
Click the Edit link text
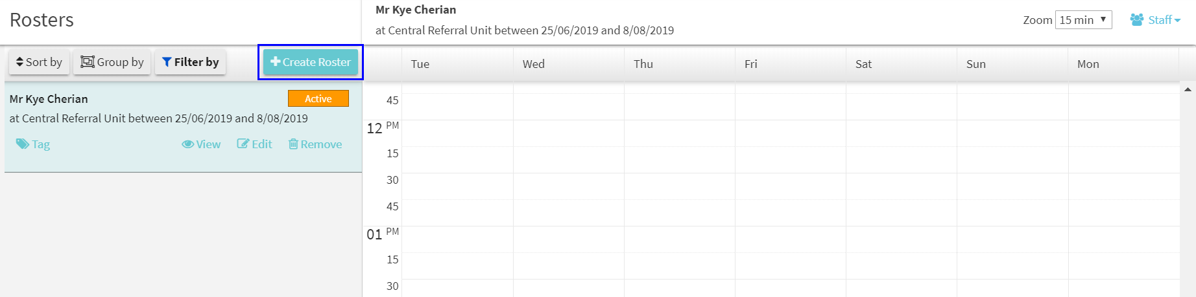[262, 144]
